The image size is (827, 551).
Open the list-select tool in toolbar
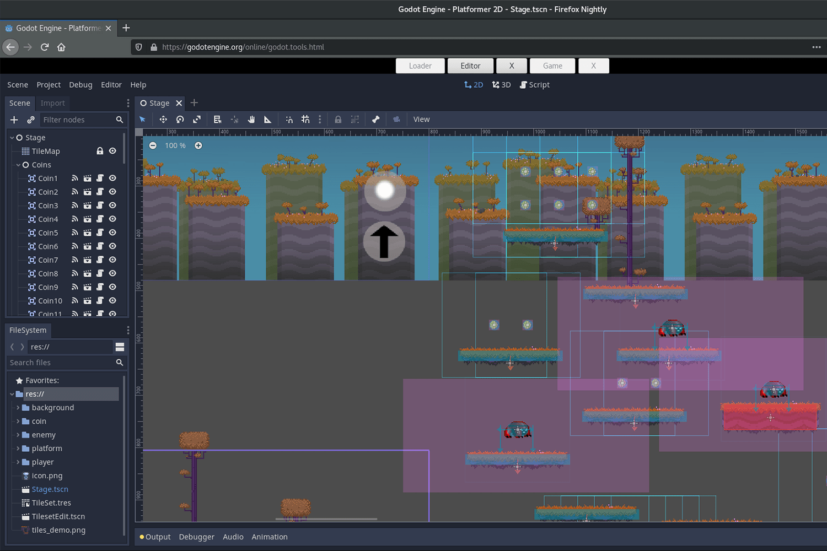[x=217, y=120]
